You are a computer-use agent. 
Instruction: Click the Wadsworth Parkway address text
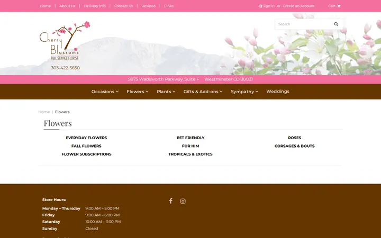pyautogui.click(x=190, y=79)
